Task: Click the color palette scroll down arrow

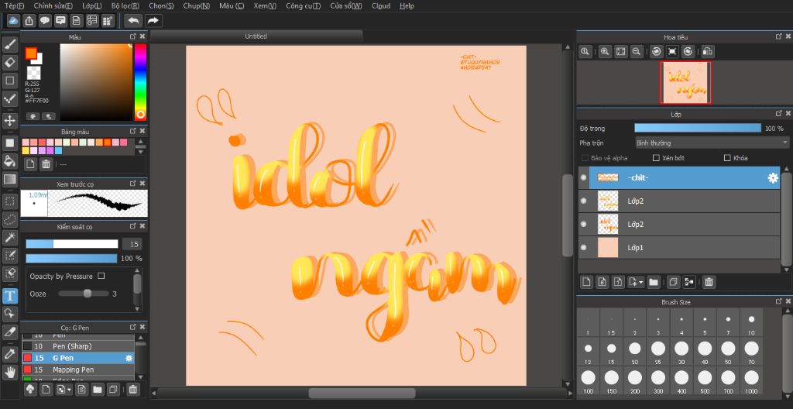Action: [x=141, y=151]
